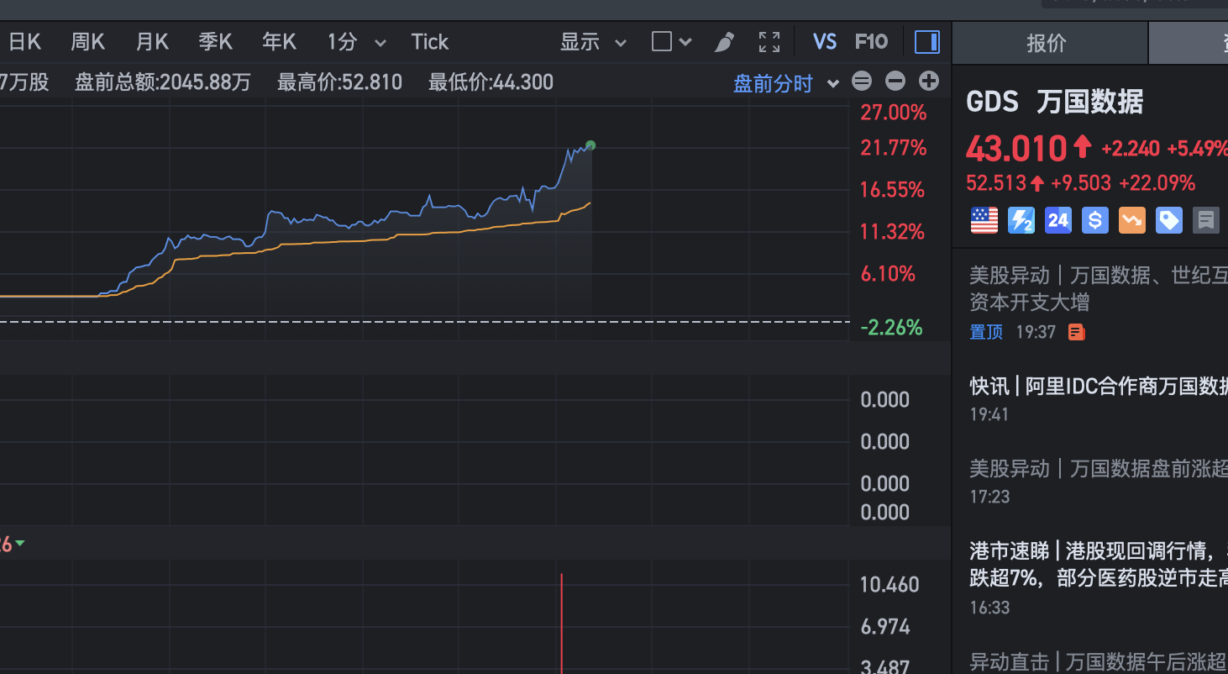Click the 置顶 pinned label
Image resolution: width=1228 pixels, height=674 pixels.
(x=986, y=332)
